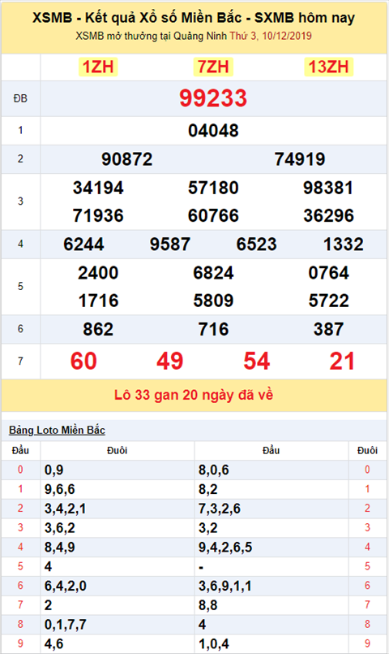Click second prize number 74919
The image size is (389, 654).
[x=300, y=159]
